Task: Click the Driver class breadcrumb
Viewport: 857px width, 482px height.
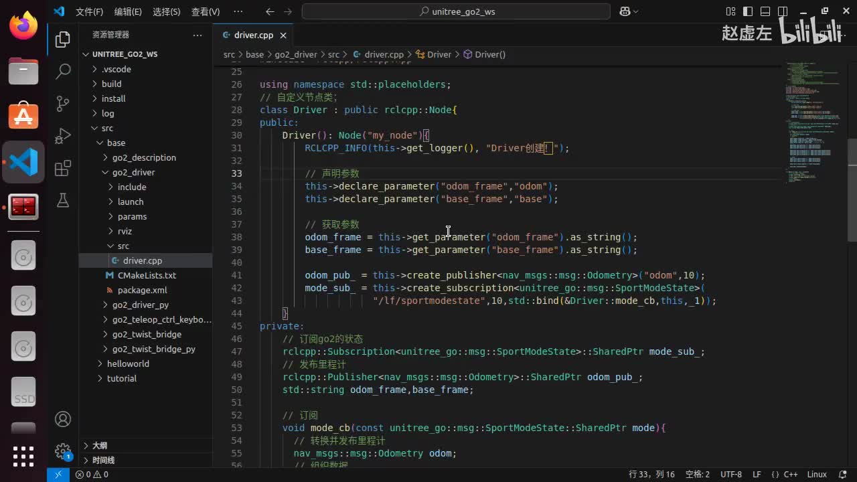Action: pos(434,54)
